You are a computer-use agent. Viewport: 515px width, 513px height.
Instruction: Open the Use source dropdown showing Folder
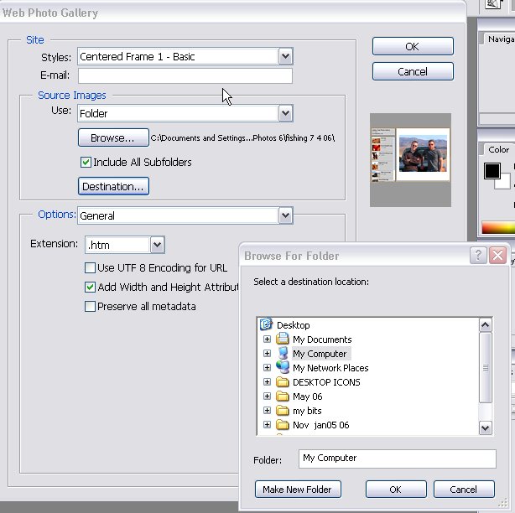[286, 113]
